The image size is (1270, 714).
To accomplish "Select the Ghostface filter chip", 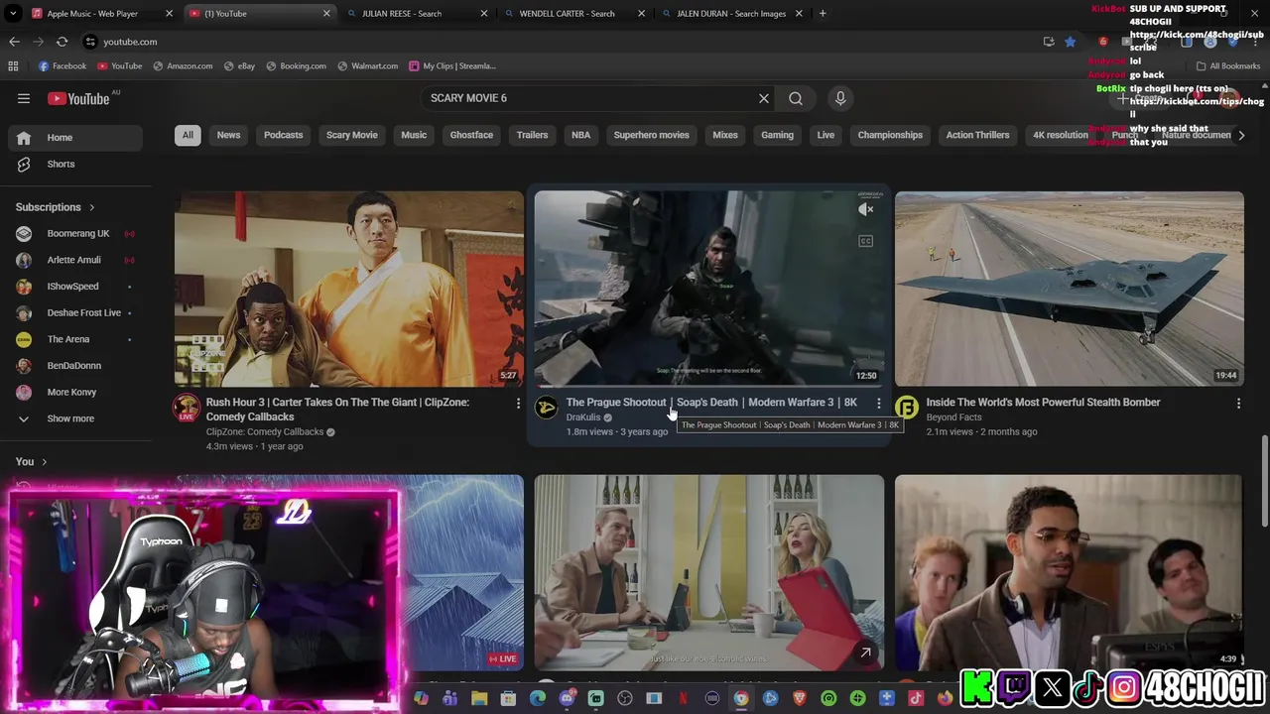I will pyautogui.click(x=471, y=135).
